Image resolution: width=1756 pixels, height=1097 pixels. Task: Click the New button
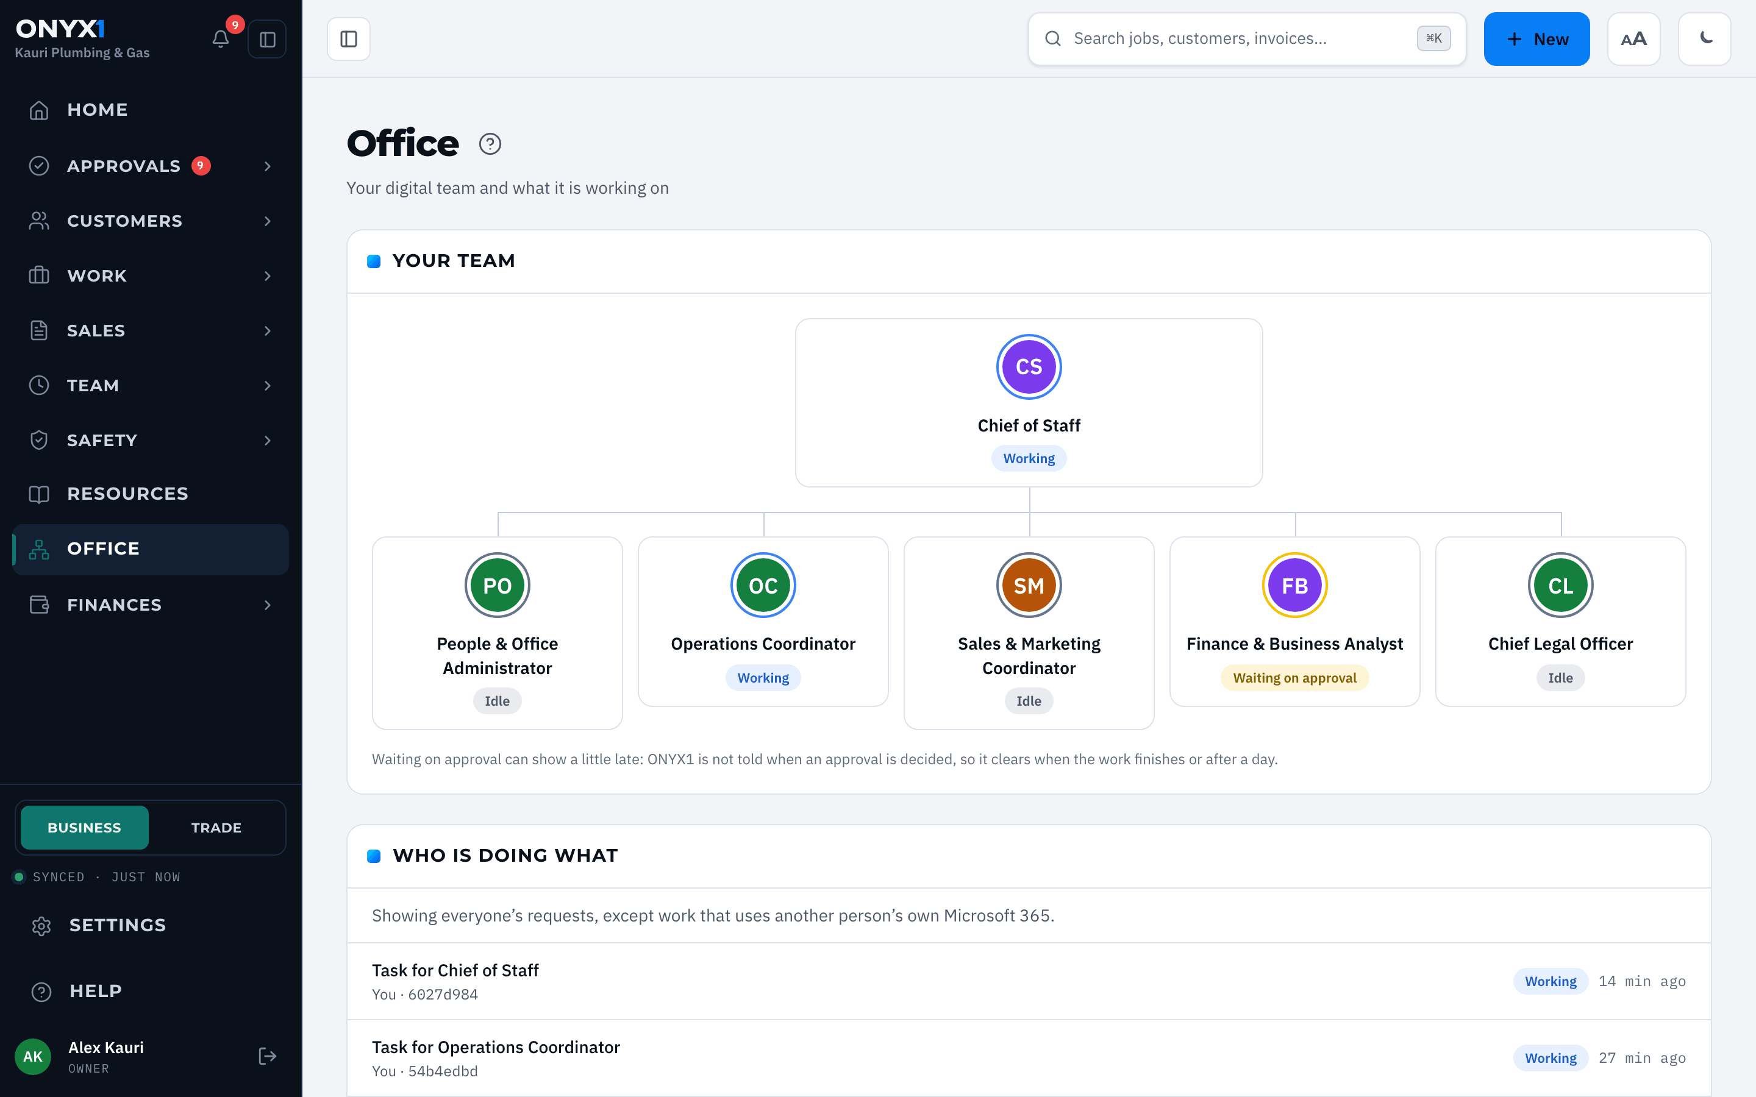1537,39
